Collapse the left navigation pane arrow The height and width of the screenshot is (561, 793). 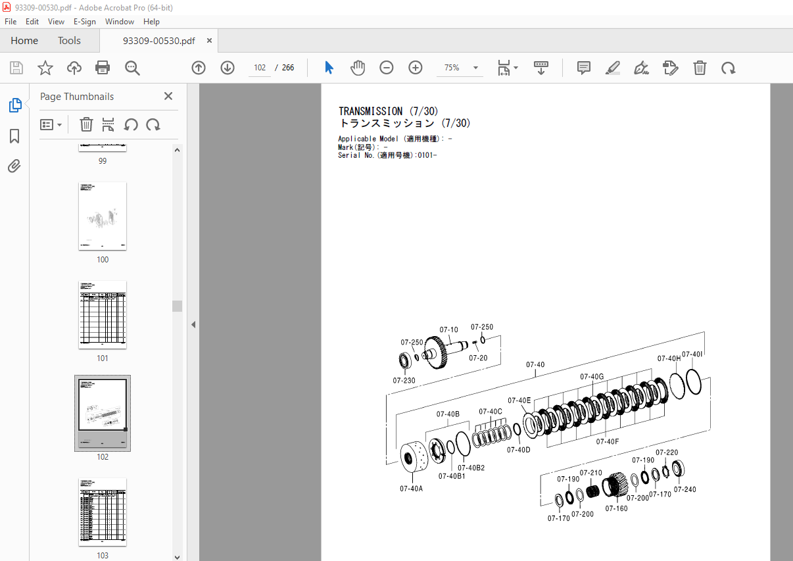coord(193,324)
